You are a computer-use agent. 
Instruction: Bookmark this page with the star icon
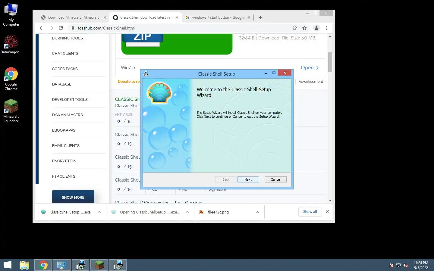click(x=304, y=28)
